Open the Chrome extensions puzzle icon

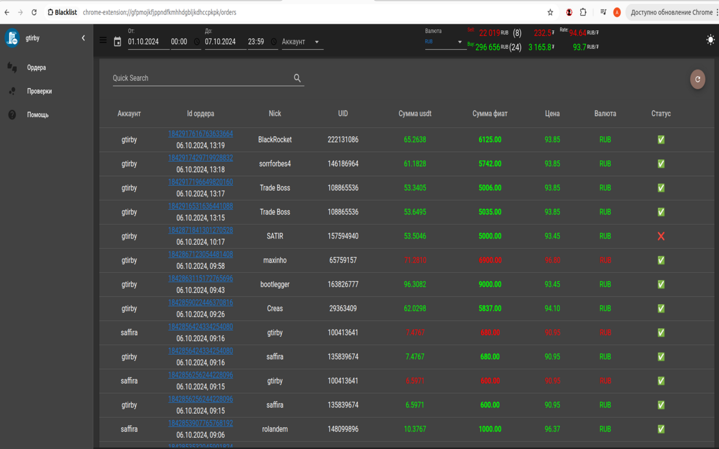pos(583,12)
